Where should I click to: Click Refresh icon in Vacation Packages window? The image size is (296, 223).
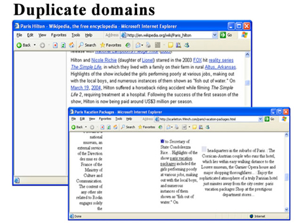109,127
